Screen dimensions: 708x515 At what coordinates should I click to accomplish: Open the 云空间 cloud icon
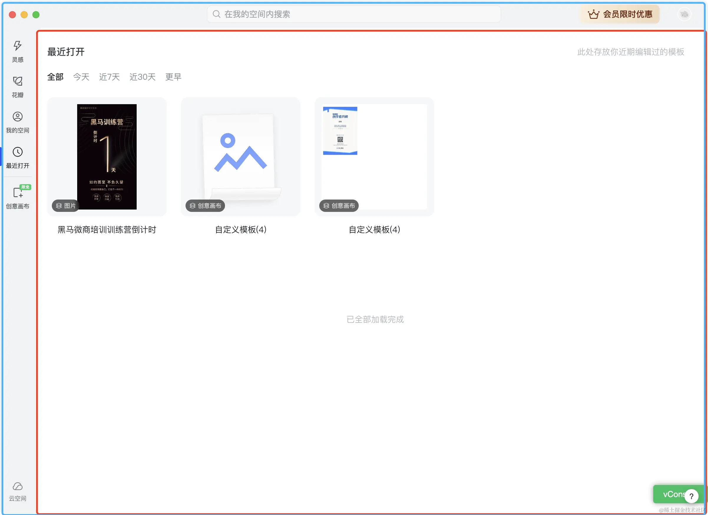coord(17,486)
